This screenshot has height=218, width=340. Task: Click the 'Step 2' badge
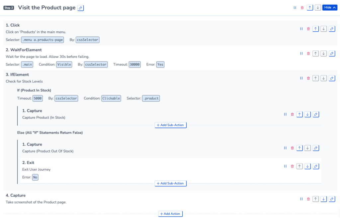9,8
